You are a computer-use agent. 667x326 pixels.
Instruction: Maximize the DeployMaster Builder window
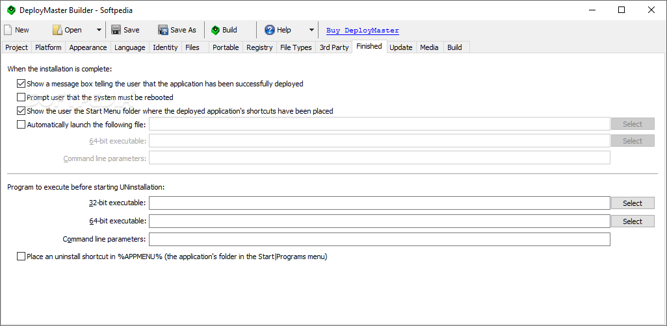tap(621, 10)
